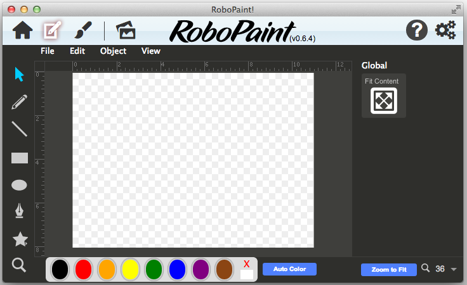Select the Ellipse tool

[20, 185]
